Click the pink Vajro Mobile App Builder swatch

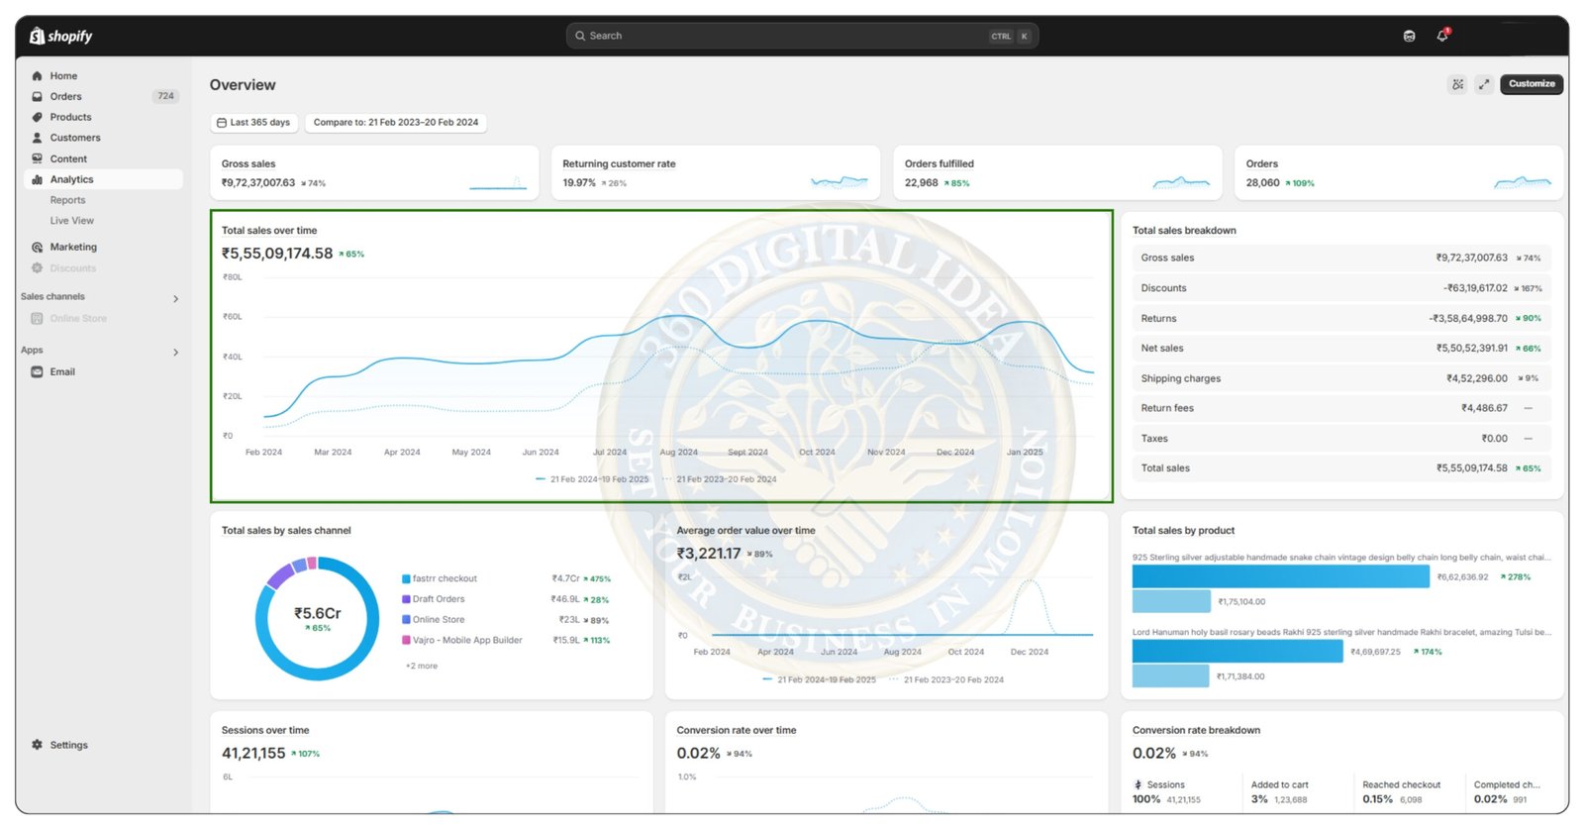pos(406,641)
